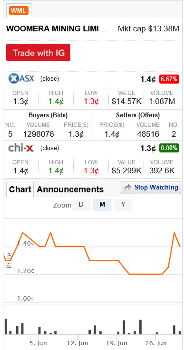Select the WML ticker tab

(x=19, y=10)
